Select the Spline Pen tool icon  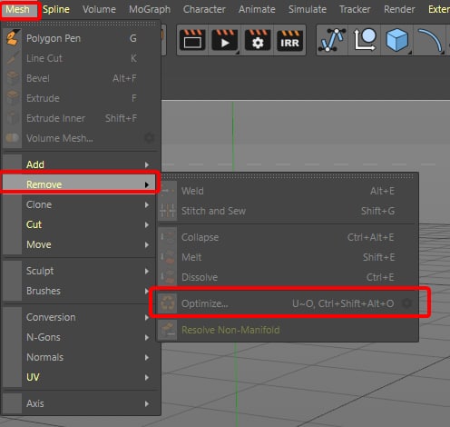click(x=332, y=40)
